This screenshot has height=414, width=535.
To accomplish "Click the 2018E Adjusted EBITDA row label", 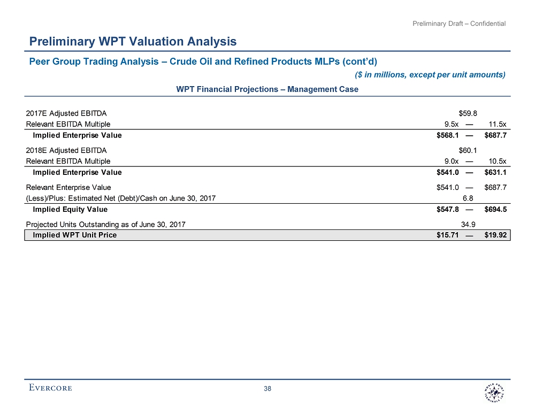I will 66,150.
